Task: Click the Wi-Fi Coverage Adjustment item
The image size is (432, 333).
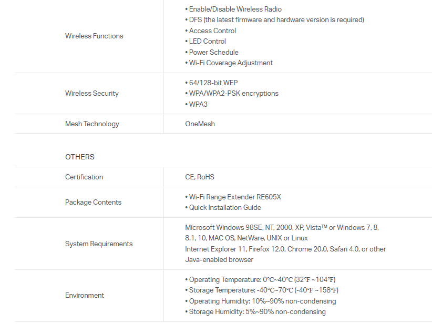Action: [x=231, y=63]
